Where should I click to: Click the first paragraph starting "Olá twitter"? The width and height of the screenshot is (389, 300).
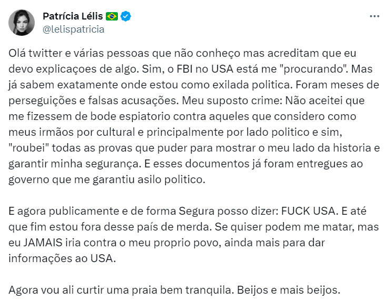194,116
